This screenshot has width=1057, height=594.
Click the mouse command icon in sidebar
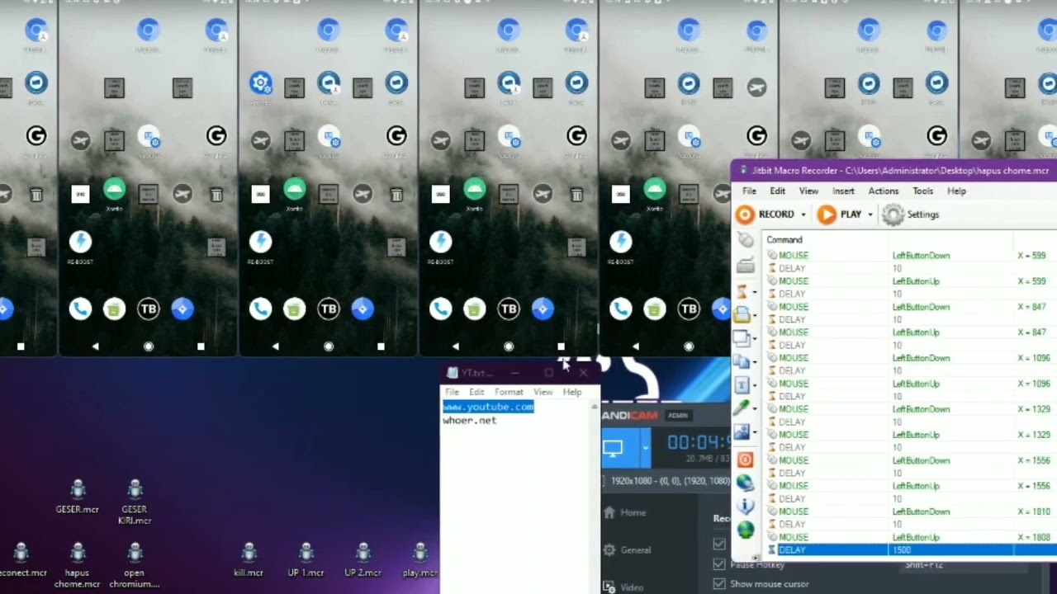[745, 240]
